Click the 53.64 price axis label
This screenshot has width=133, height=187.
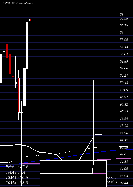(124, 54)
